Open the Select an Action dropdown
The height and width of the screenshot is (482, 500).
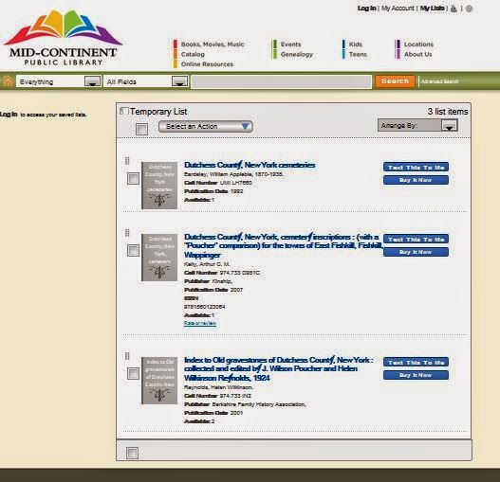206,126
